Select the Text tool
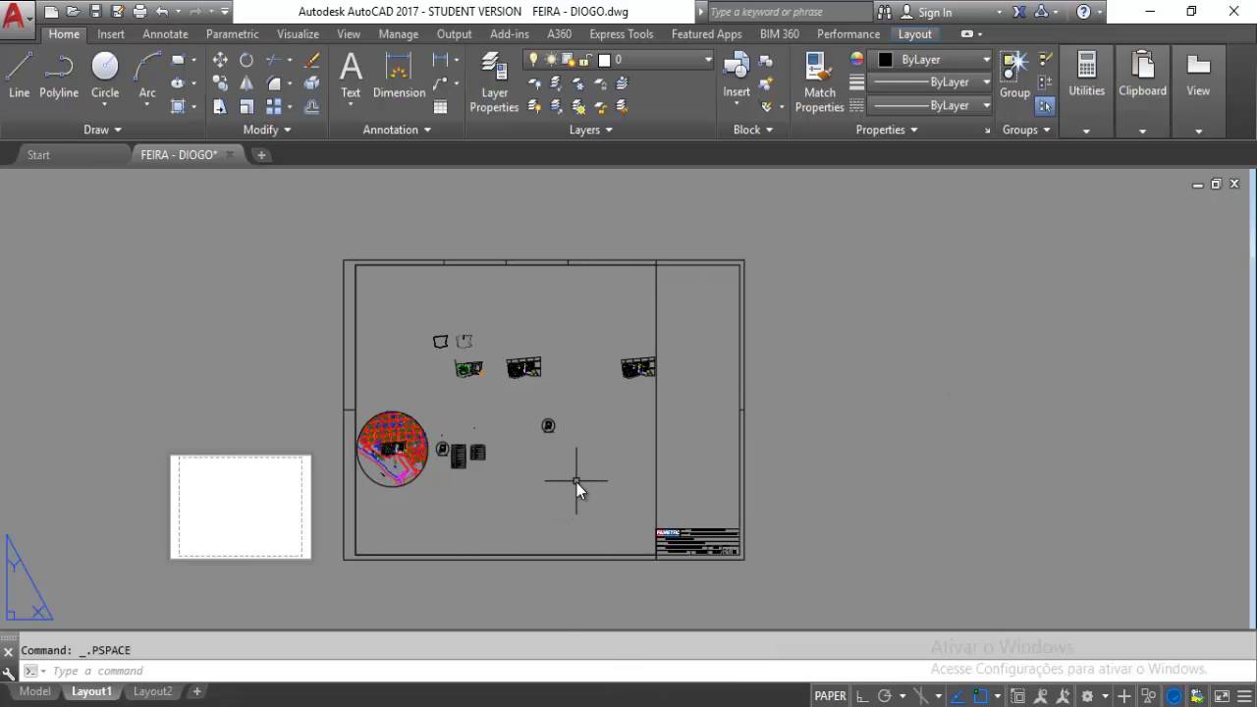Viewport: 1257px width, 707px height. tap(351, 77)
